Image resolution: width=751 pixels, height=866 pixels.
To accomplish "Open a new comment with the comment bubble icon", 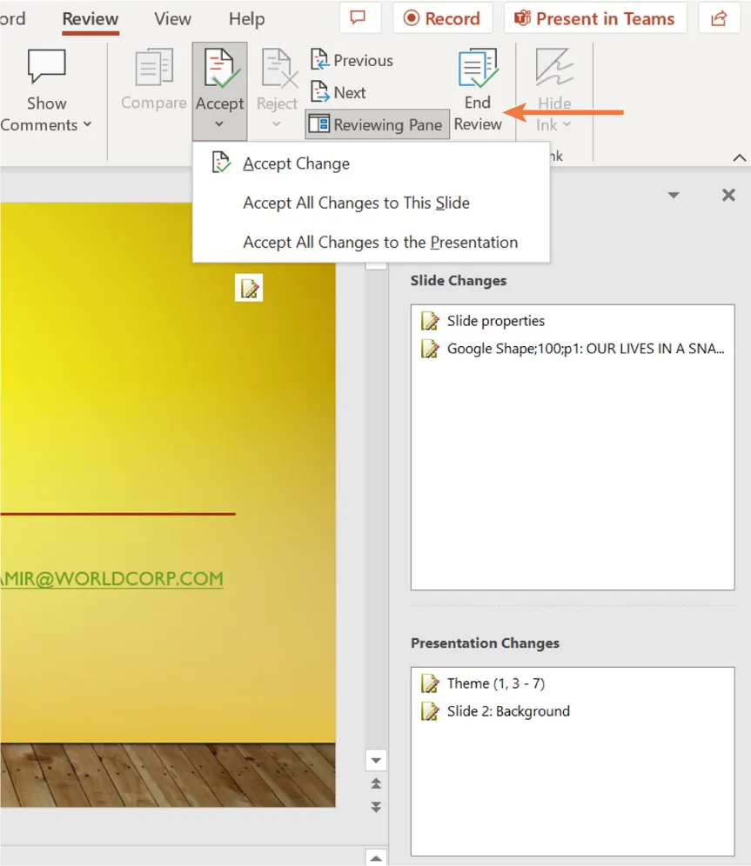I will (x=359, y=17).
